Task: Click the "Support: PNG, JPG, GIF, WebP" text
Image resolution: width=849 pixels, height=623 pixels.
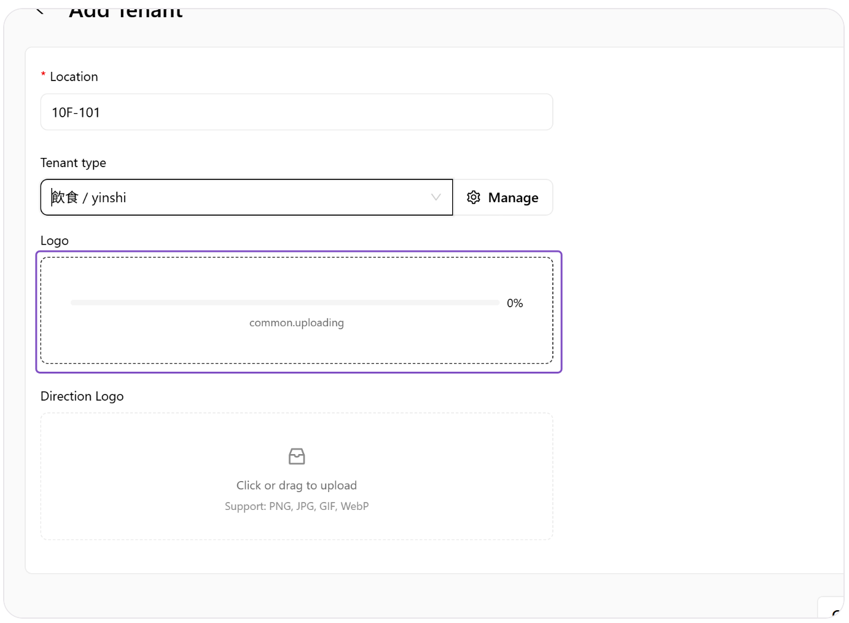Action: 297,506
